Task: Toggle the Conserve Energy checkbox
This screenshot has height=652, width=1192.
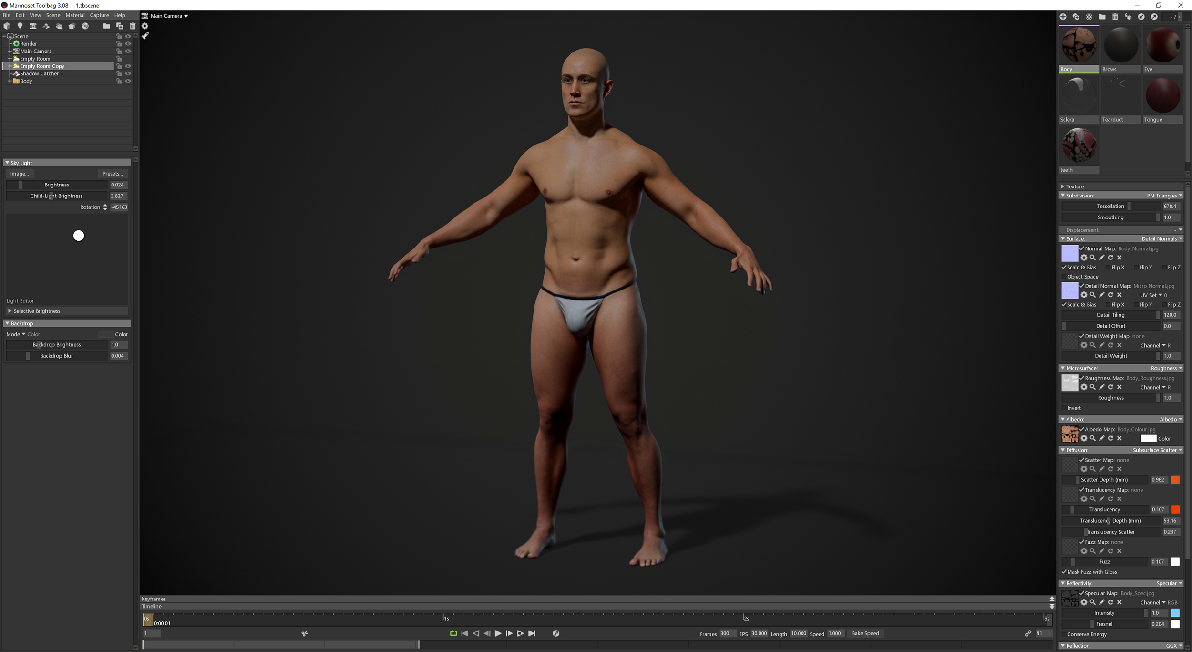Action: (1064, 634)
